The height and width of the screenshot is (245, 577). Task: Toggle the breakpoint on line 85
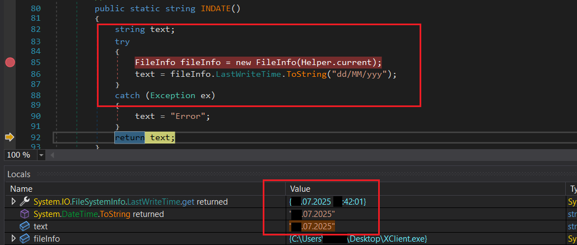click(10, 63)
